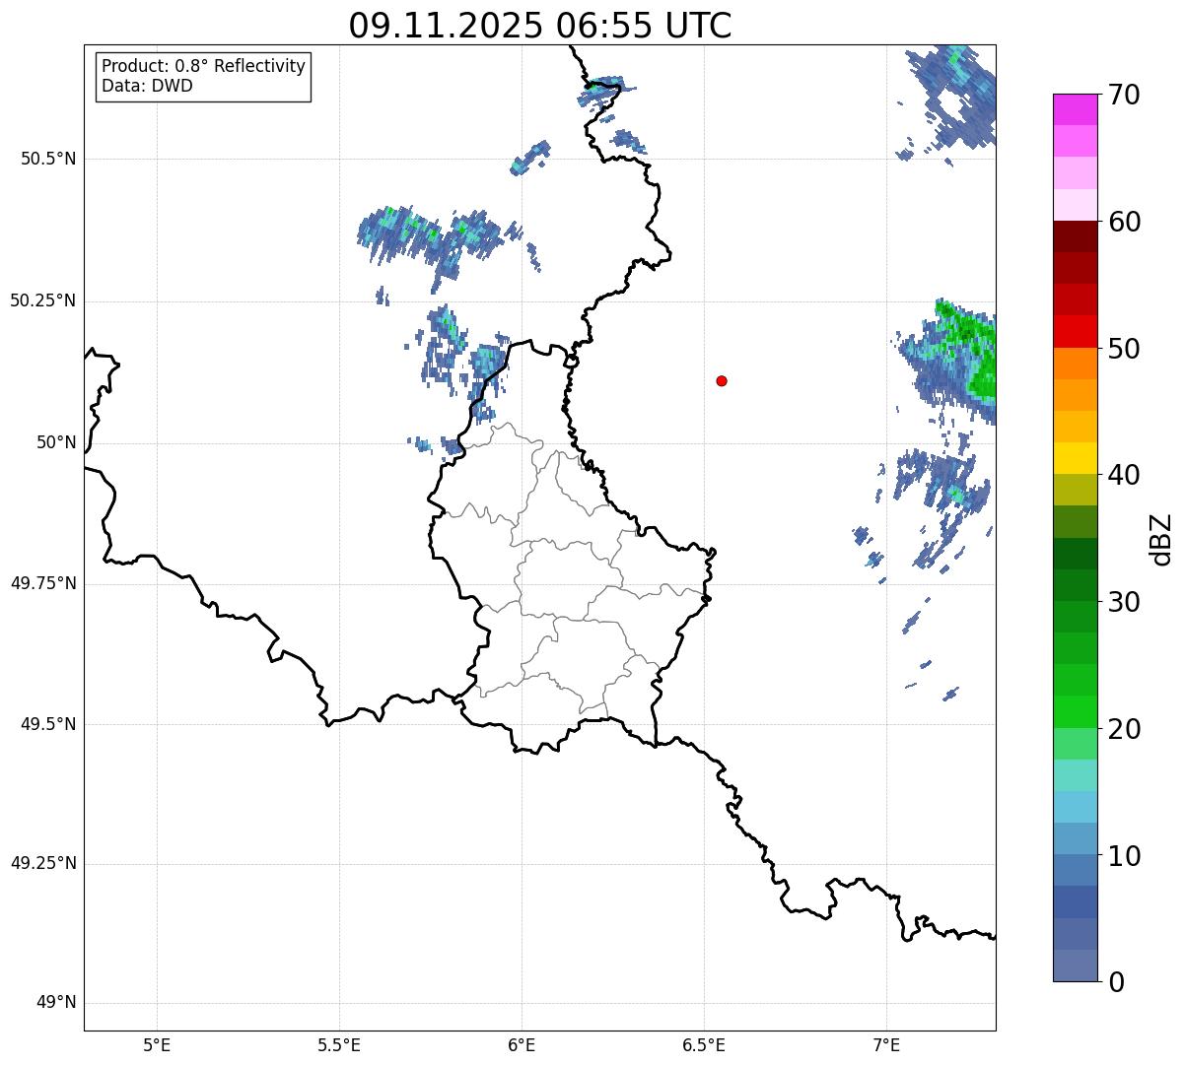Click the red location marker dot
The height and width of the screenshot is (1065, 1185).
tap(722, 380)
